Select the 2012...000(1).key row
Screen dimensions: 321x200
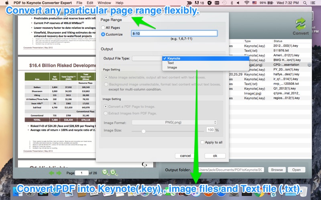tap(270, 46)
